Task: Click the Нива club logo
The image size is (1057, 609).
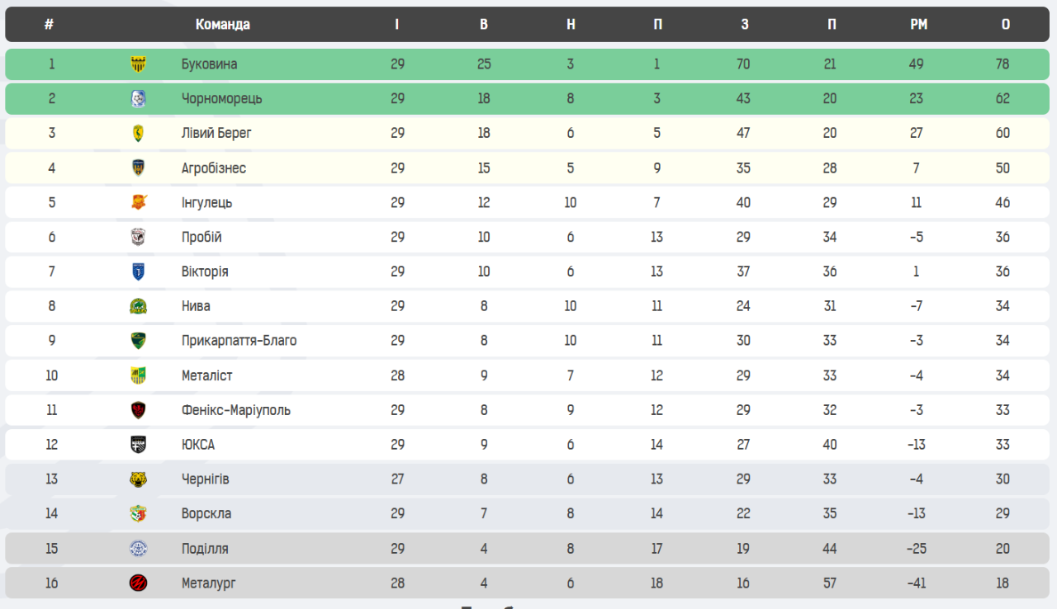Action: point(138,306)
